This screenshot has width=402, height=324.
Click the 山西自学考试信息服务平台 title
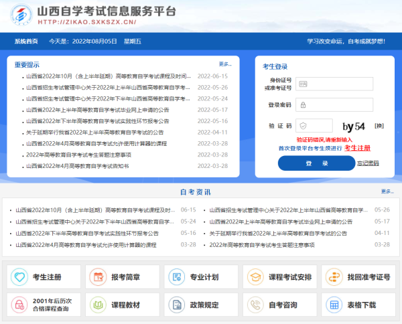[x=107, y=11]
